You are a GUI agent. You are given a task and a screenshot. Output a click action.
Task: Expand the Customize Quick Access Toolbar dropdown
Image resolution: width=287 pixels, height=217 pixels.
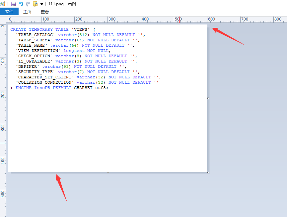coord(42,4)
